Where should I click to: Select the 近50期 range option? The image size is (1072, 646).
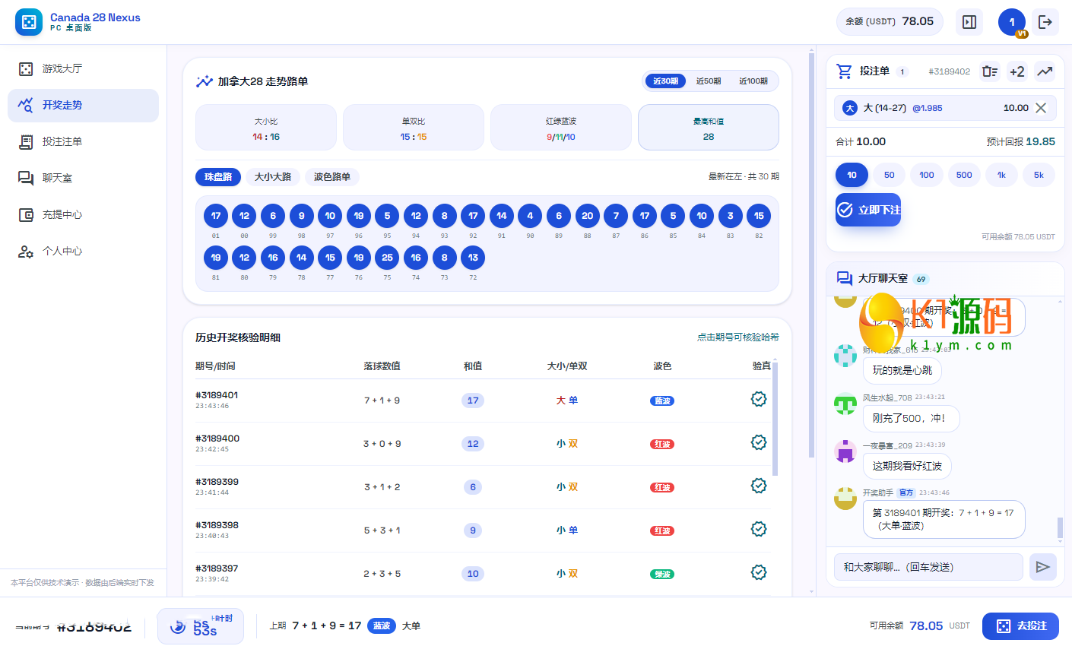click(x=709, y=81)
